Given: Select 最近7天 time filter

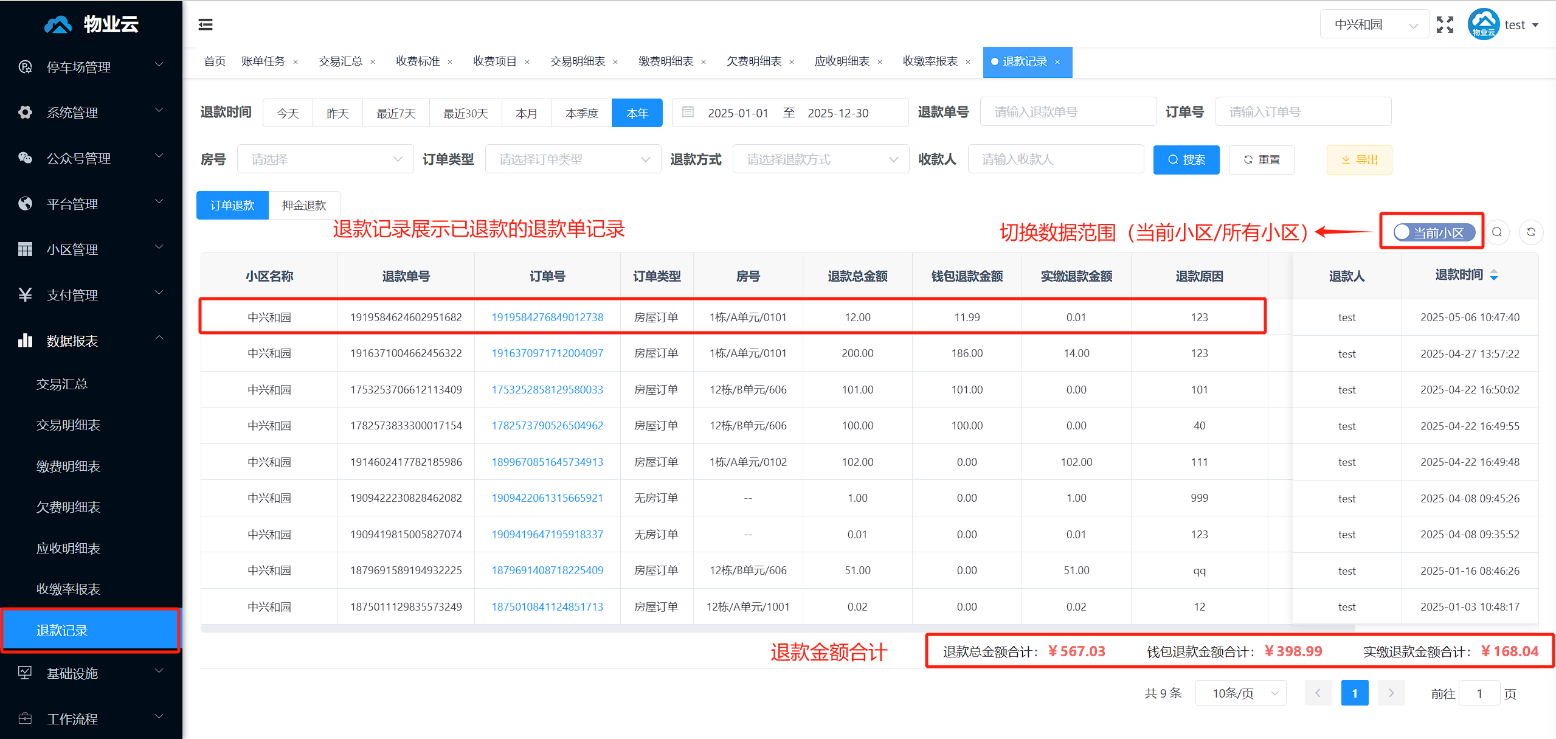Looking at the screenshot, I should pos(396,113).
